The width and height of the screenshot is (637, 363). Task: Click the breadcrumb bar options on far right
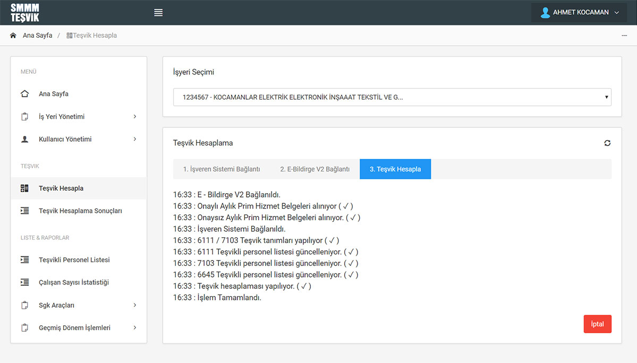(624, 36)
